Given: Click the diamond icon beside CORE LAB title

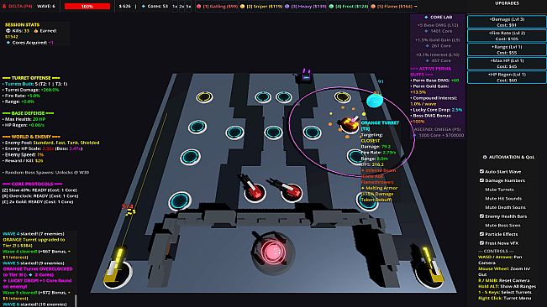Looking at the screenshot, I should click(426, 17).
